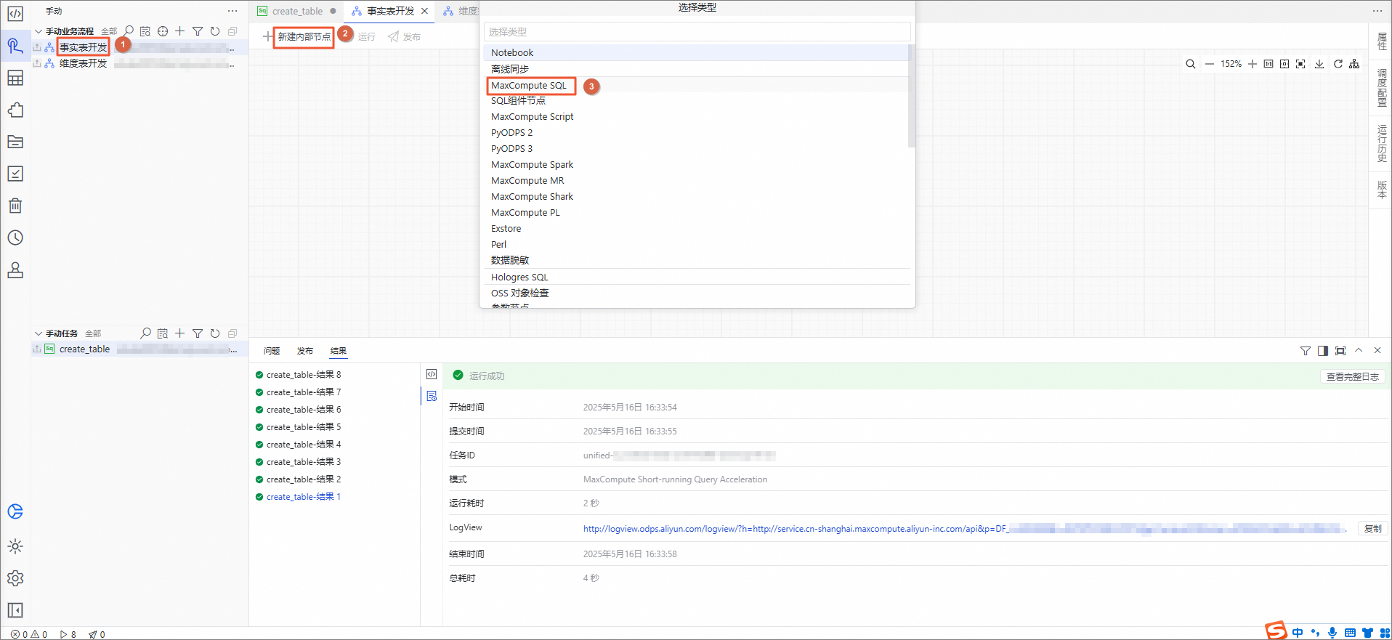Refresh the 手动业务流程 list
Image resolution: width=1392 pixels, height=640 pixels.
tap(215, 31)
